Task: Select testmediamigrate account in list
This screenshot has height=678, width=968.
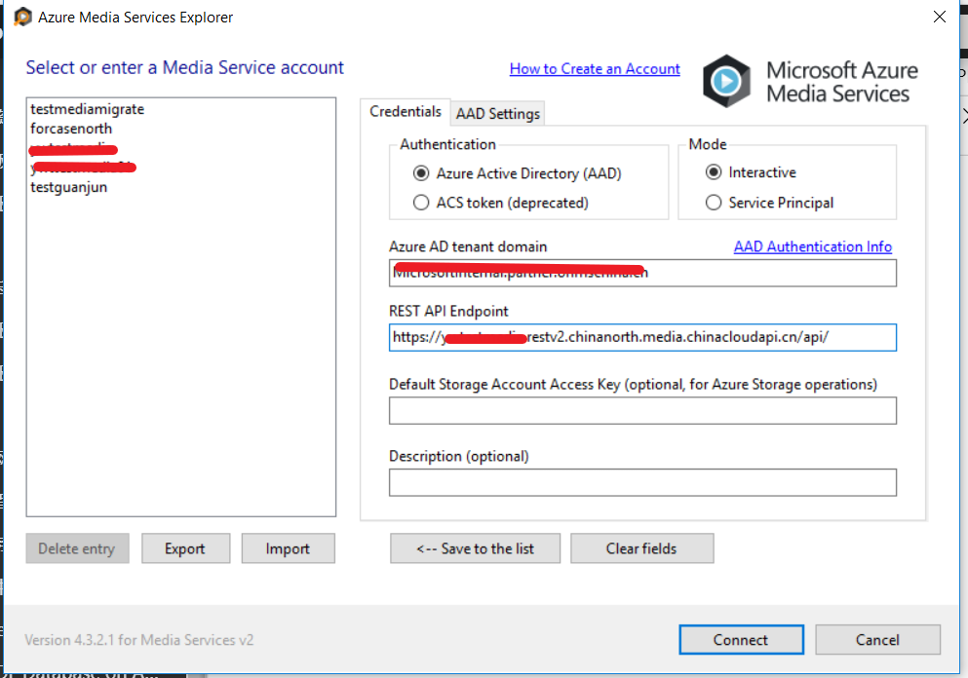Action: 87,109
